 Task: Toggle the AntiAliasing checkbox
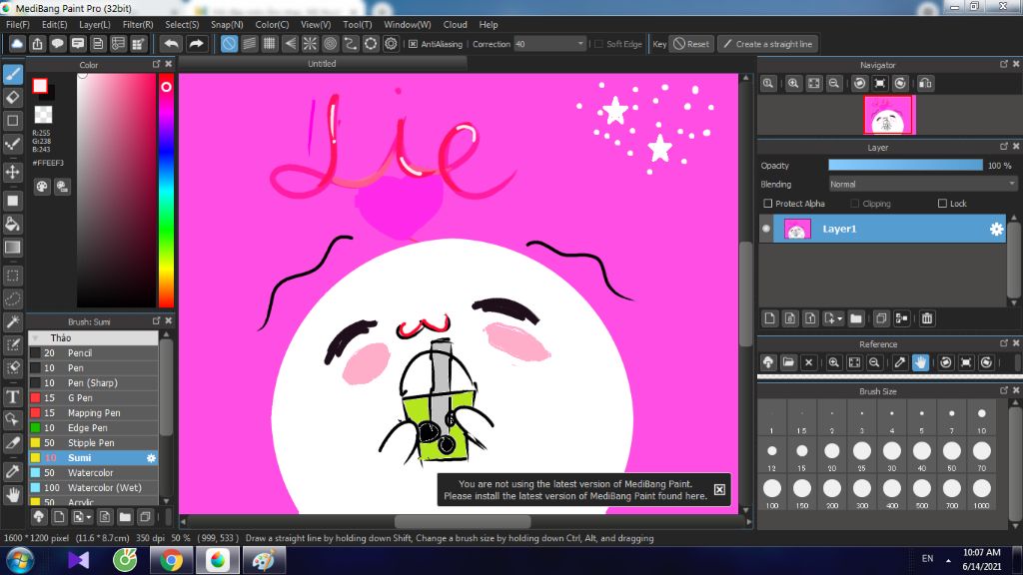[413, 44]
